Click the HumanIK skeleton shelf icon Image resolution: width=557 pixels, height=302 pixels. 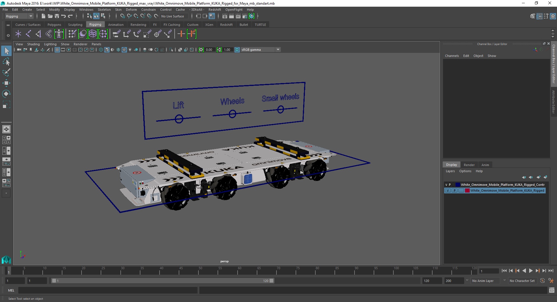click(59, 34)
